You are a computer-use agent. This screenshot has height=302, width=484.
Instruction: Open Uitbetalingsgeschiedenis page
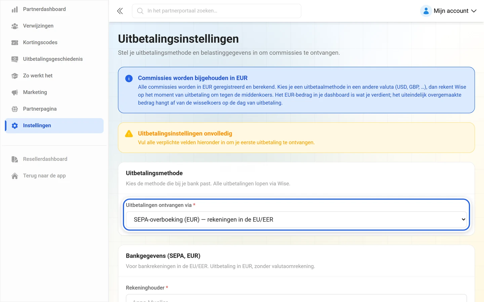tap(54, 59)
